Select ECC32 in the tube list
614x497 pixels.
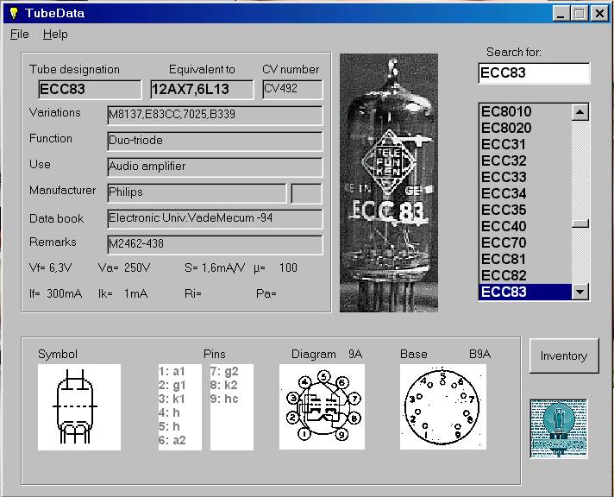(x=524, y=161)
